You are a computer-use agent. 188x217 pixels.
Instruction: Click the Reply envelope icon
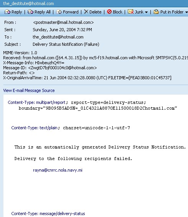pyautogui.click(x=7, y=12)
